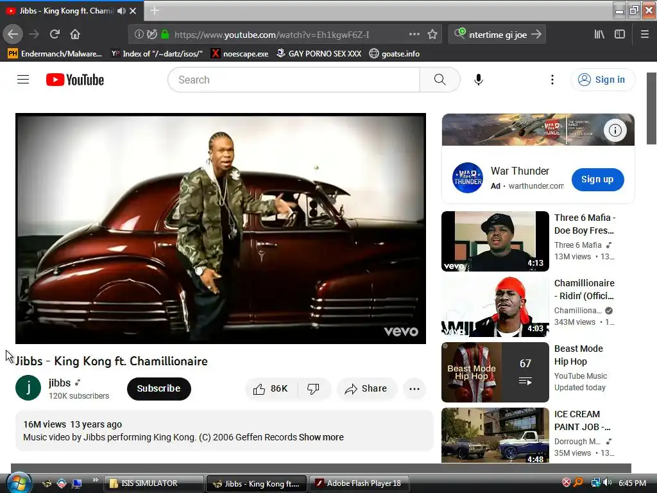The image size is (657, 493).
Task: Start voice search with the microphone icon
Action: click(x=479, y=80)
